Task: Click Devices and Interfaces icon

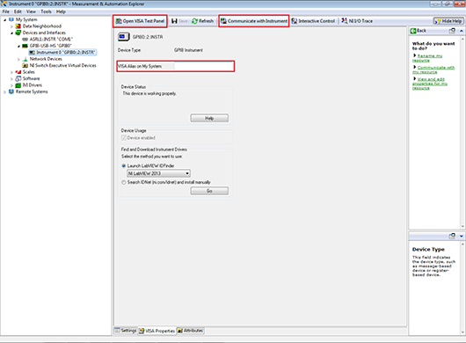Action: (x=18, y=33)
